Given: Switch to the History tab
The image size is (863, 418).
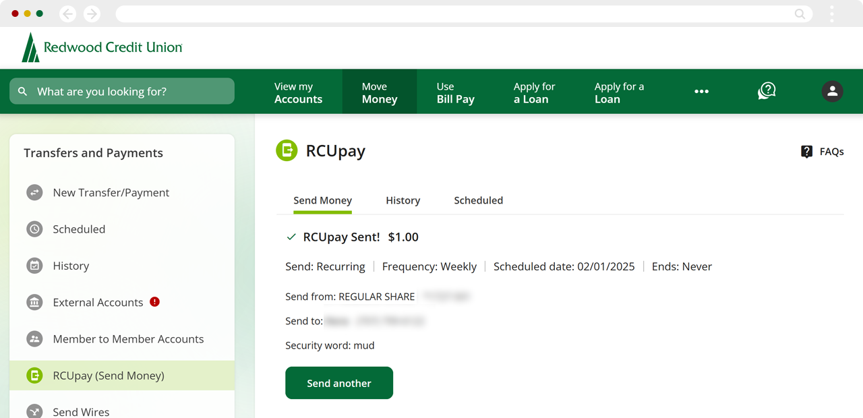Looking at the screenshot, I should tap(403, 200).
